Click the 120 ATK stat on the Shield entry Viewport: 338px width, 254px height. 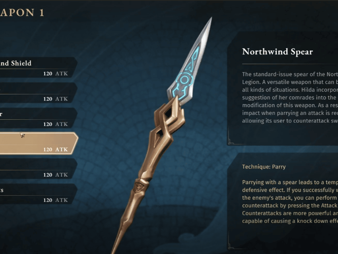[56, 74]
